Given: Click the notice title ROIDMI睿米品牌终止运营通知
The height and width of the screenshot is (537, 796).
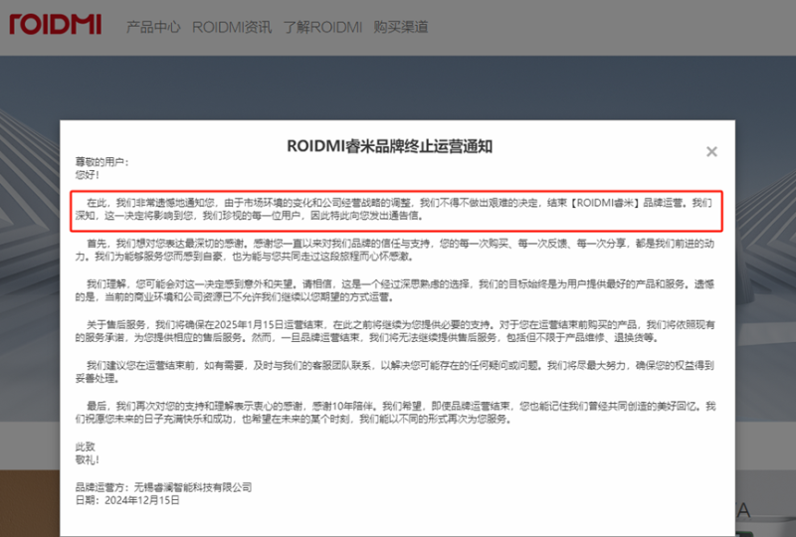Looking at the screenshot, I should (390, 145).
